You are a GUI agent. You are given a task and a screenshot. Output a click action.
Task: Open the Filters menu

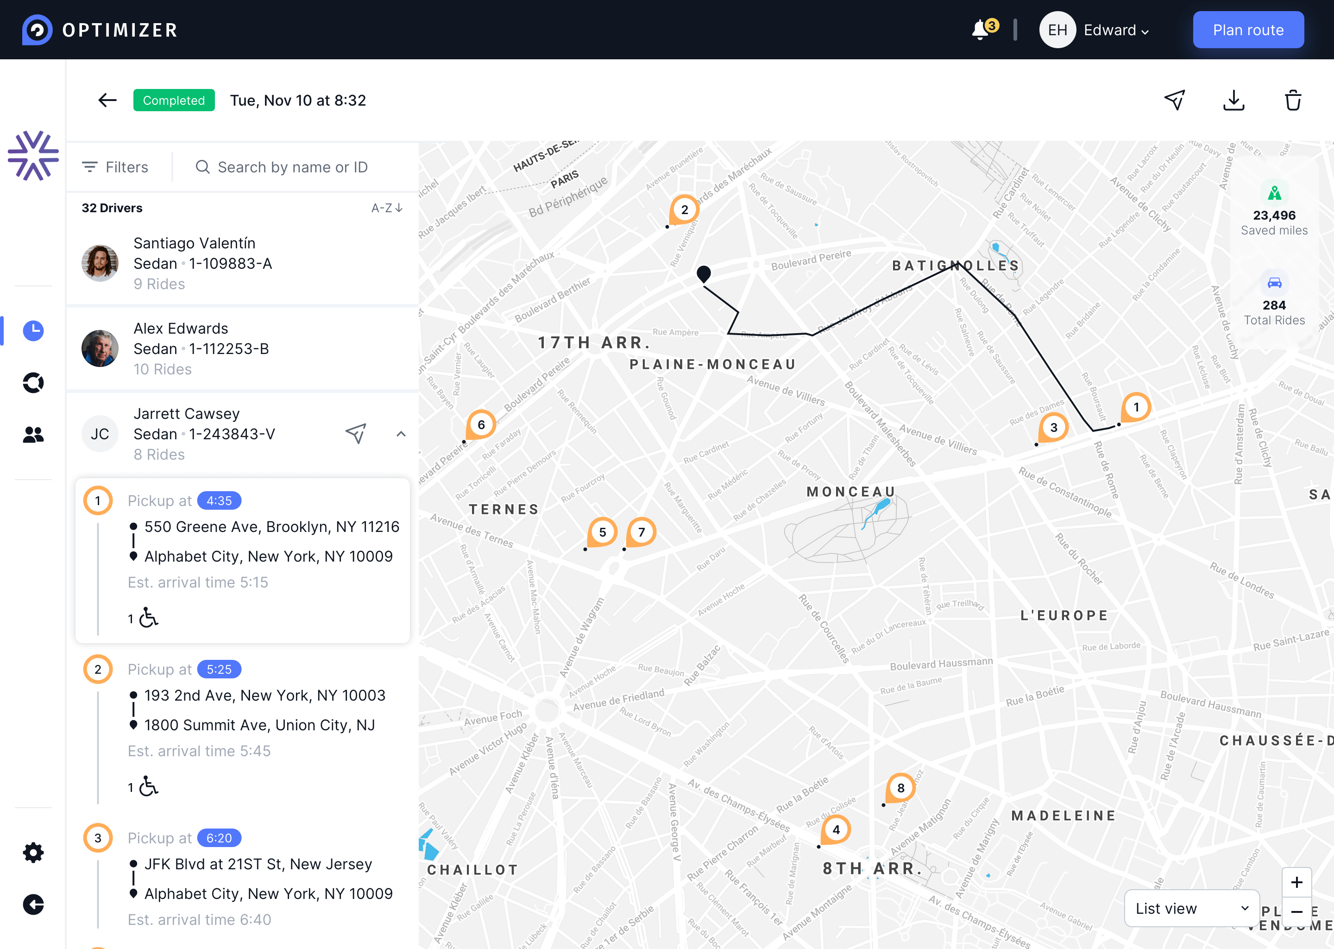click(x=116, y=167)
